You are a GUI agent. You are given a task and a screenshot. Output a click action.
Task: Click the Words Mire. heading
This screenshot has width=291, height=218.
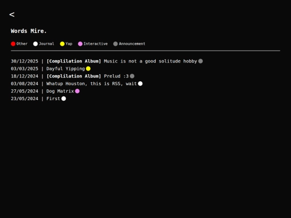pos(29,31)
